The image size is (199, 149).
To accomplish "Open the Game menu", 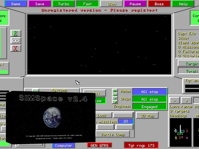I will (x=16, y=4).
